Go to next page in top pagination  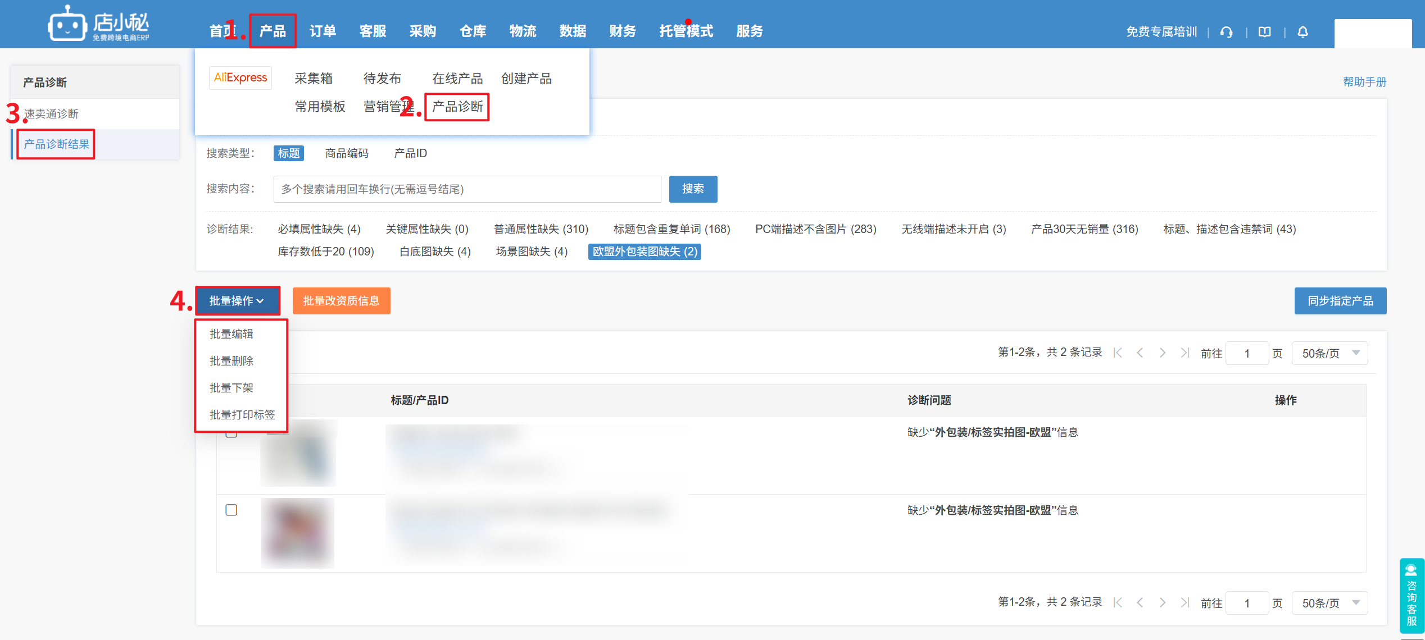(x=1162, y=353)
